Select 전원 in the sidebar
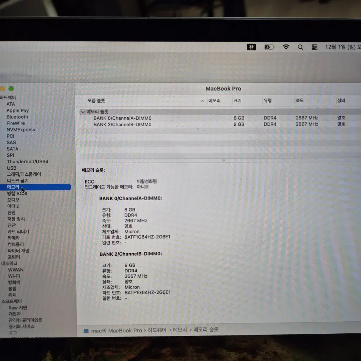361x361 pixels. tap(11, 212)
